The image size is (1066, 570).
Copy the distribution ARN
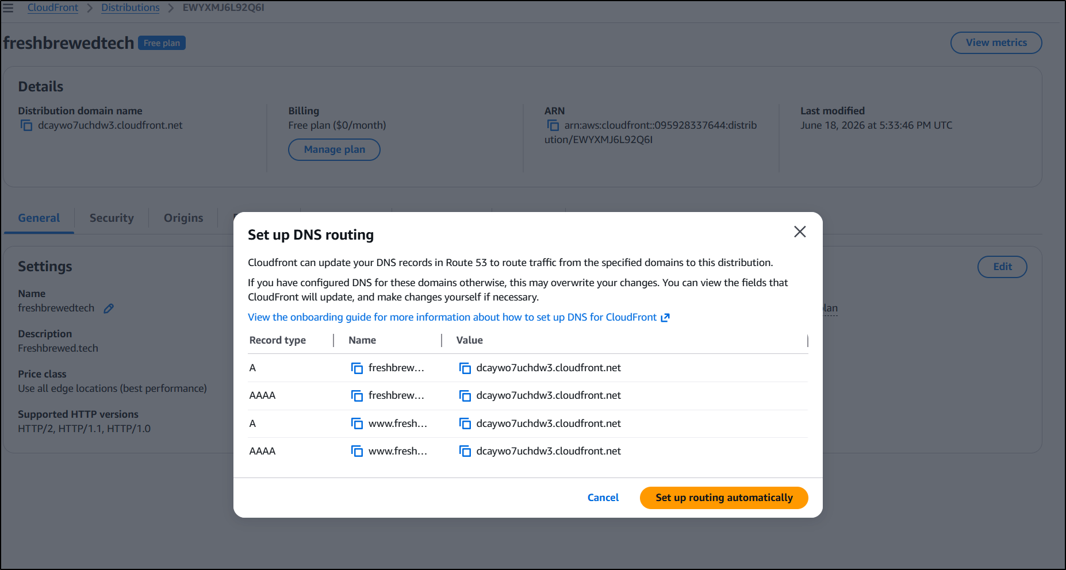[553, 125]
